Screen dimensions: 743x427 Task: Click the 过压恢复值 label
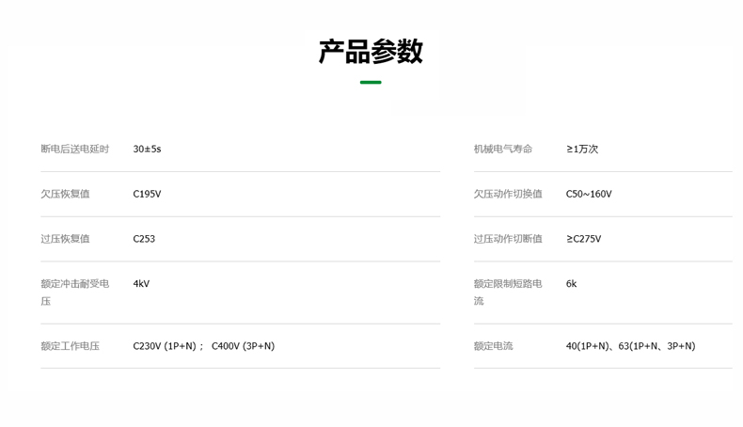point(66,239)
